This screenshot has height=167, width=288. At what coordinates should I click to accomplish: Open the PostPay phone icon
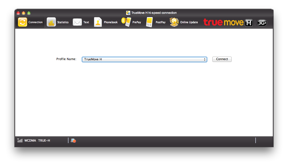tap(149, 22)
